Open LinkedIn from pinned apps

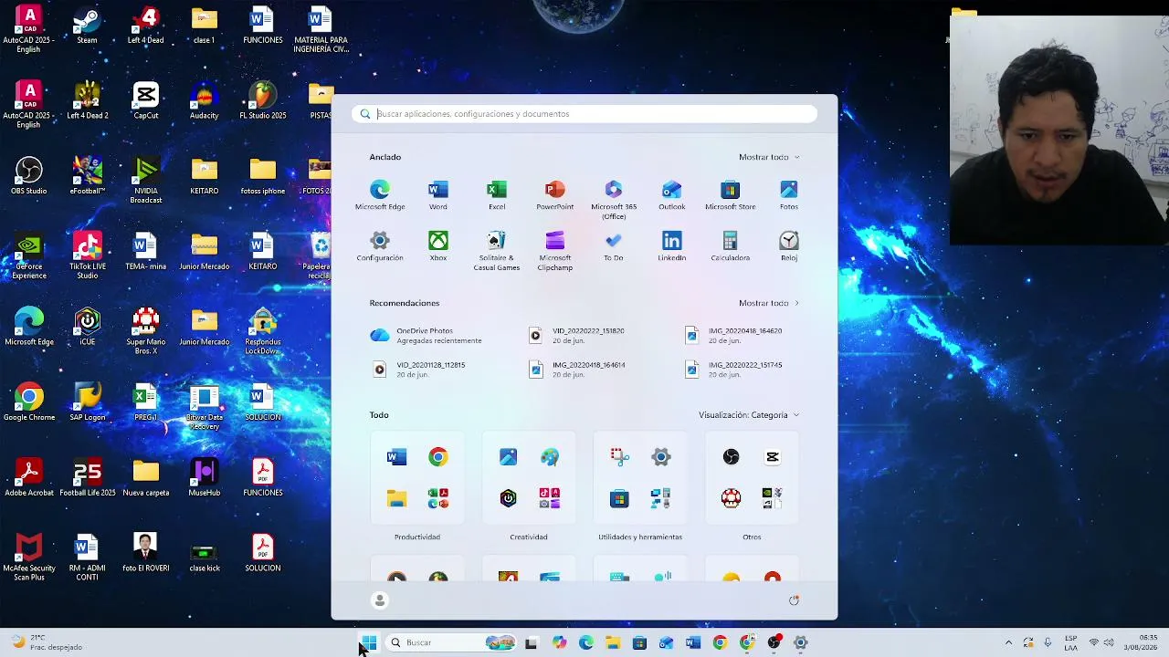click(672, 246)
